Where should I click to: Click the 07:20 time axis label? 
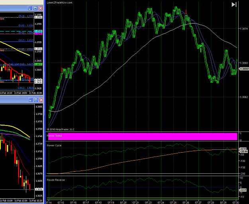pos(123,202)
